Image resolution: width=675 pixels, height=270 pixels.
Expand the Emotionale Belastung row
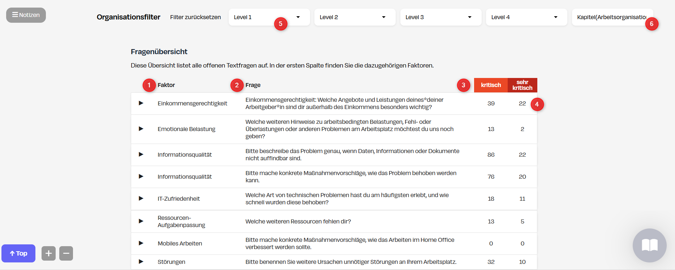point(141,129)
